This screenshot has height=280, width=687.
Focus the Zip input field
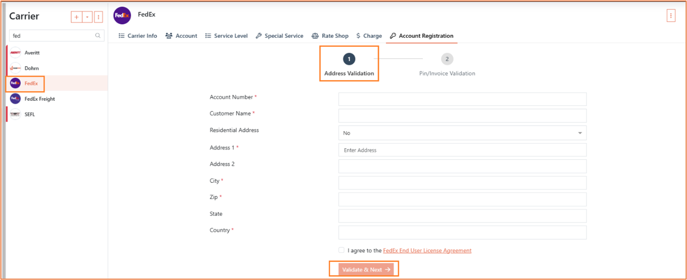click(462, 199)
